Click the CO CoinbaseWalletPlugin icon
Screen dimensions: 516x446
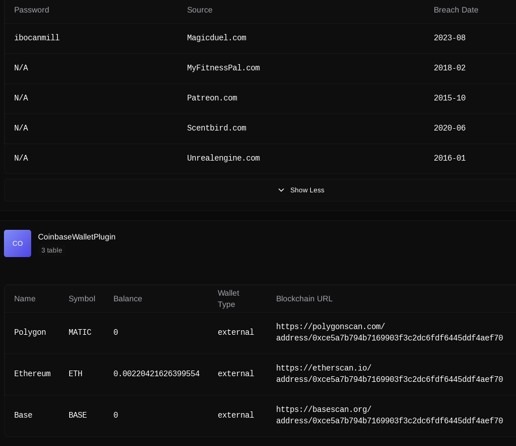pyautogui.click(x=18, y=243)
